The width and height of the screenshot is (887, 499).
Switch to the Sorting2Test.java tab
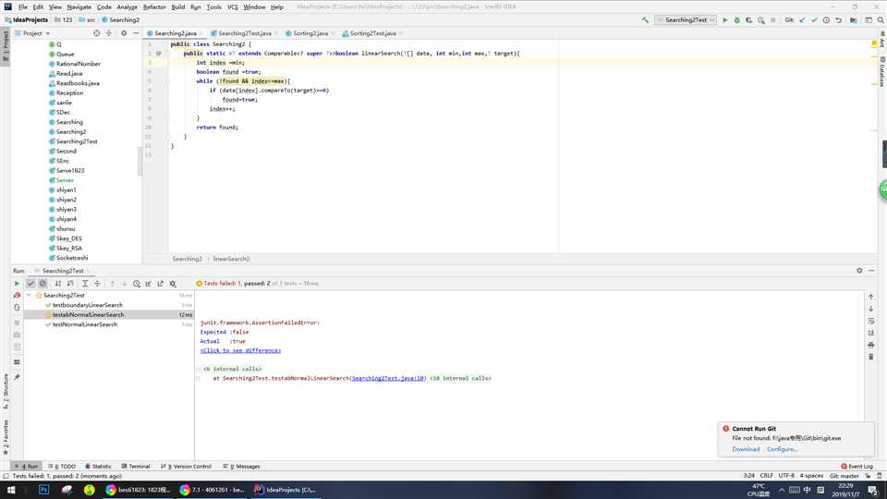[372, 33]
